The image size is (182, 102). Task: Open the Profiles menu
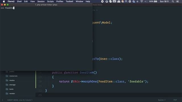(x=60, y=1)
